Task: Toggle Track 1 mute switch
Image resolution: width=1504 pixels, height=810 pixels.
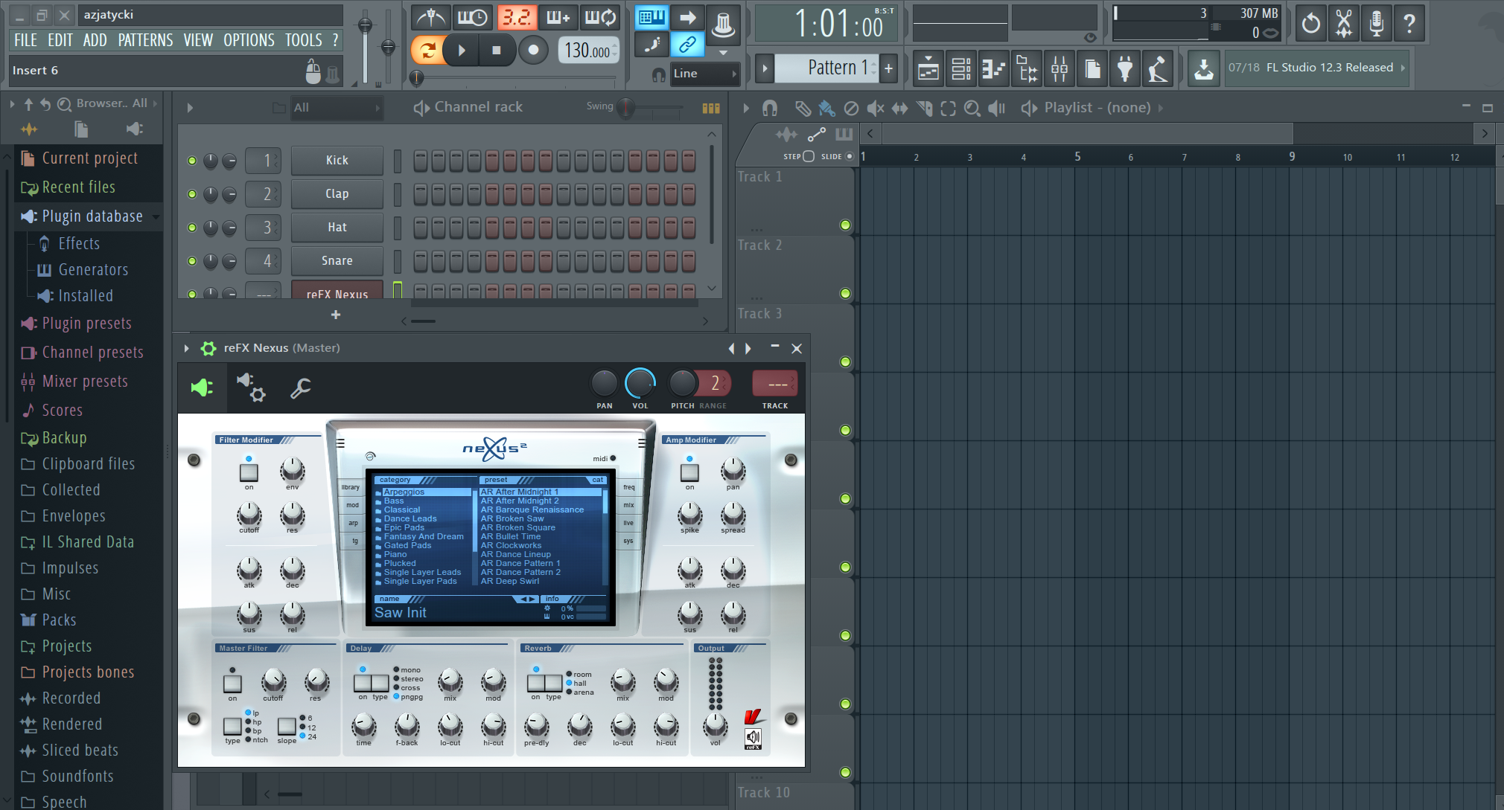Action: [845, 225]
